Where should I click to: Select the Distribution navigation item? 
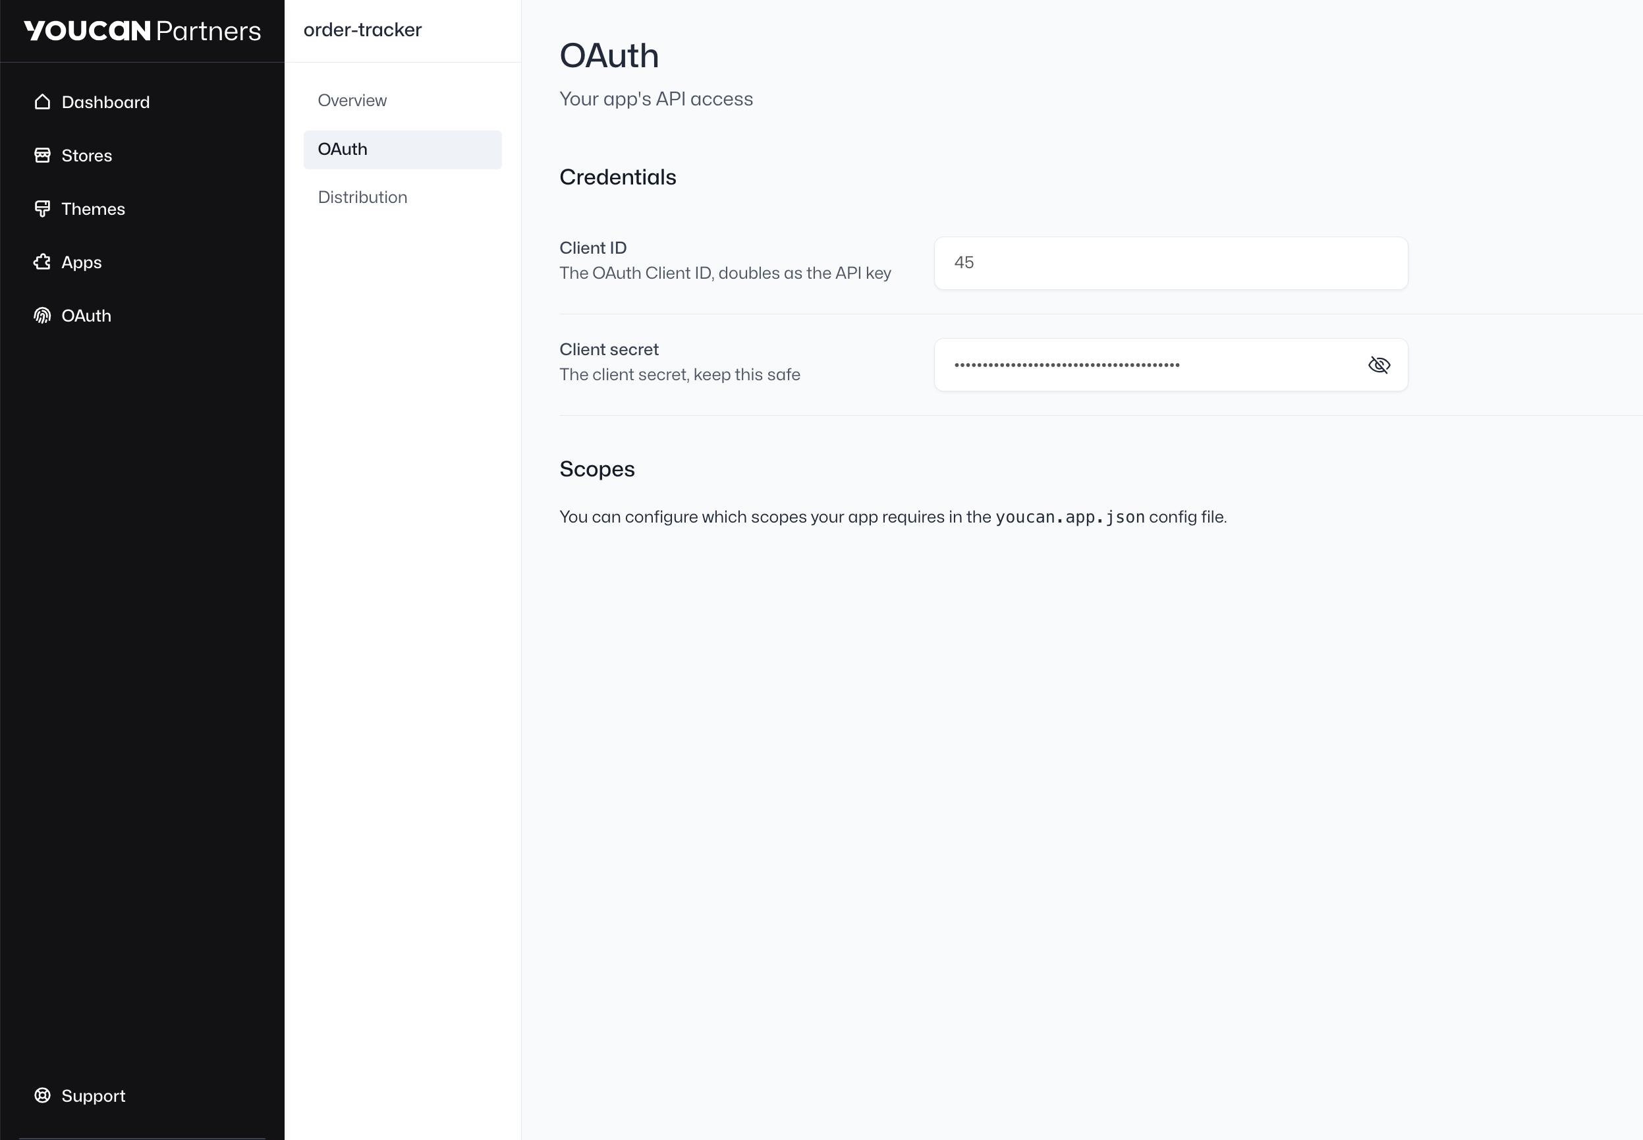click(x=363, y=197)
